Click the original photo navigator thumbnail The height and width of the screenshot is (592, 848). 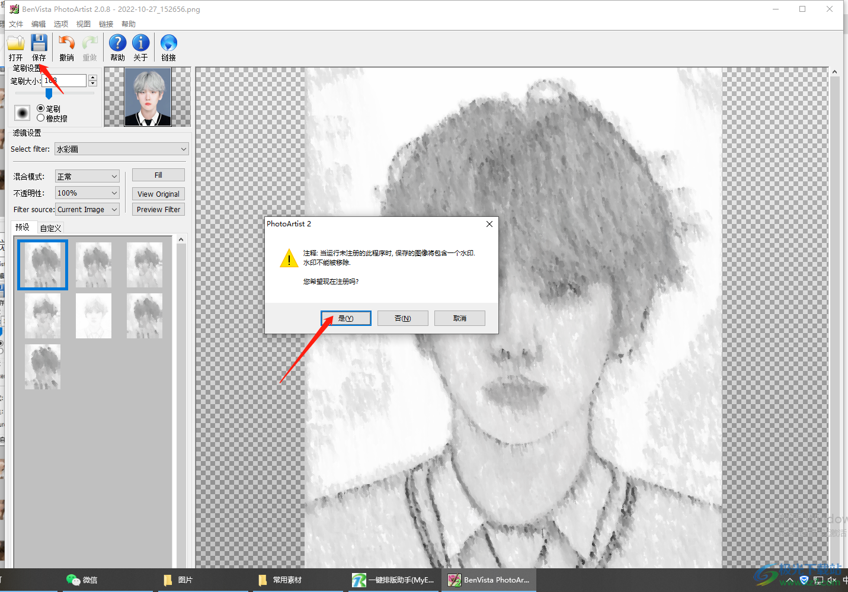(148, 97)
